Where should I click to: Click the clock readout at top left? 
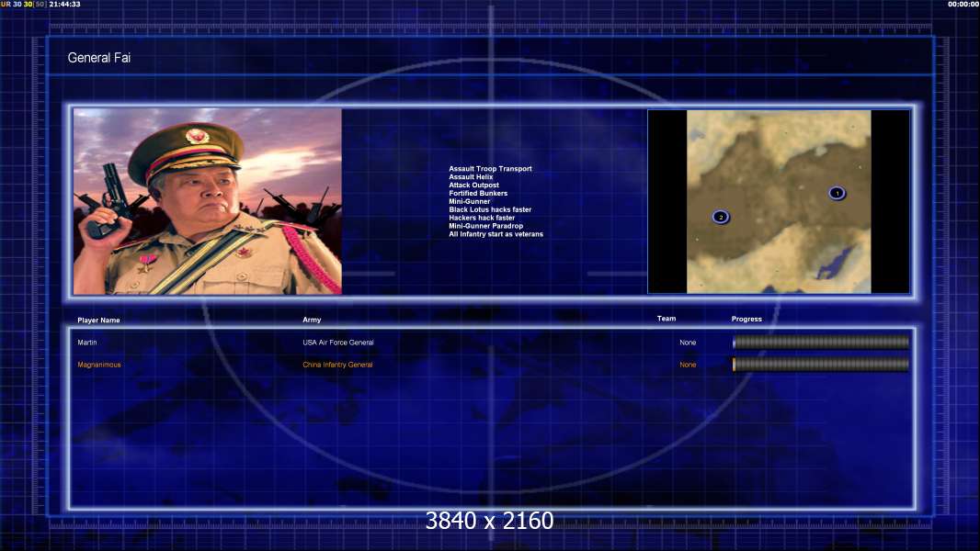pyautogui.click(x=65, y=4)
